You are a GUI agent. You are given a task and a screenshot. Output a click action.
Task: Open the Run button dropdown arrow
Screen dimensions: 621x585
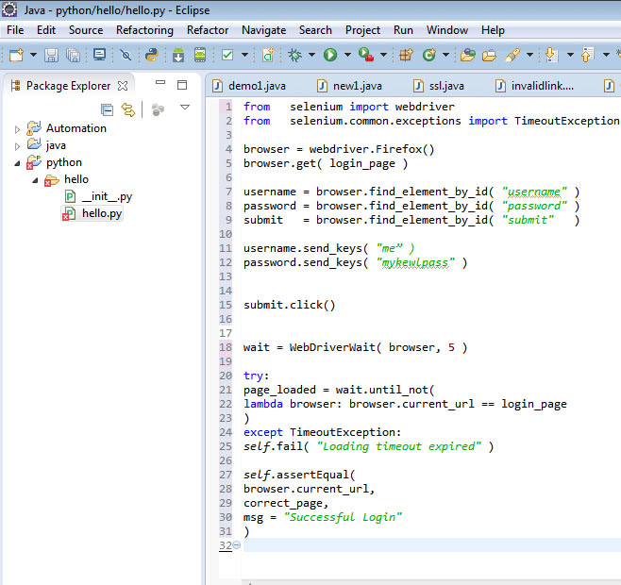(346, 56)
